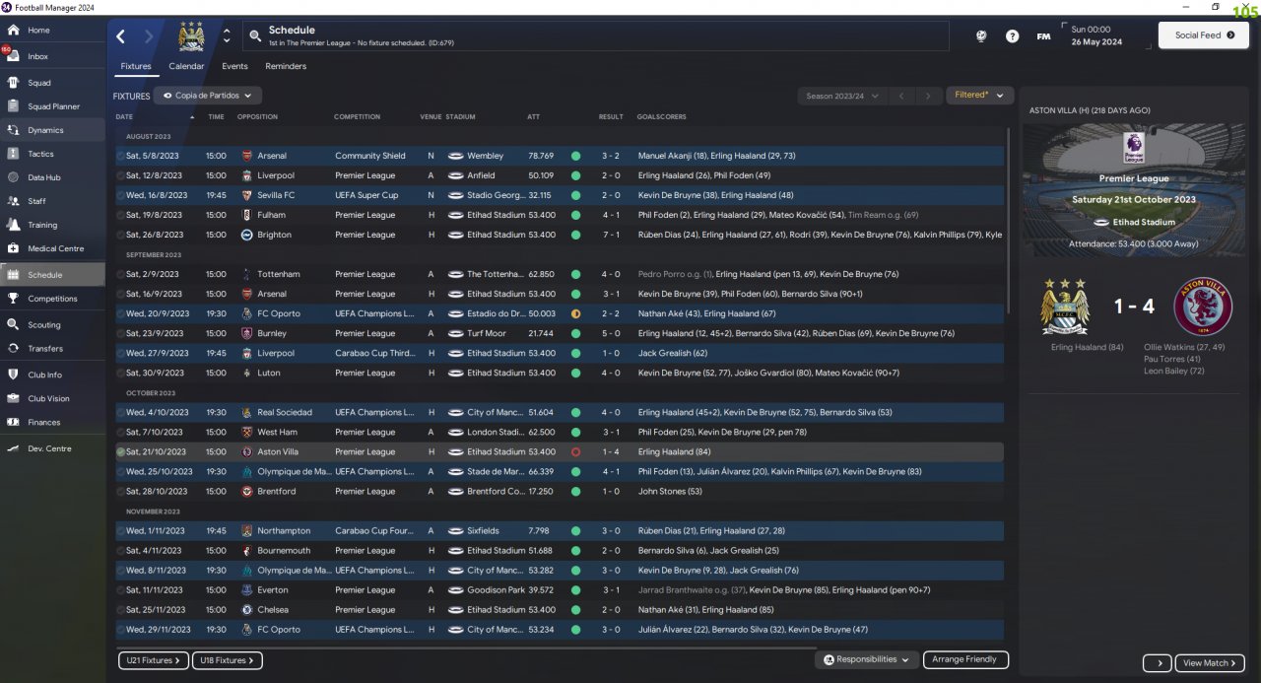Screen dimensions: 1261x683
Task: Open the Club Info shield icon
Action: click(13, 375)
